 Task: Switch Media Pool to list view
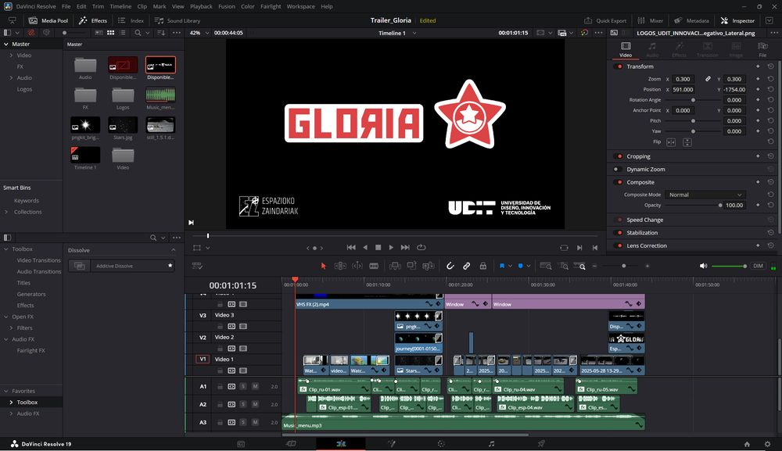pos(122,33)
